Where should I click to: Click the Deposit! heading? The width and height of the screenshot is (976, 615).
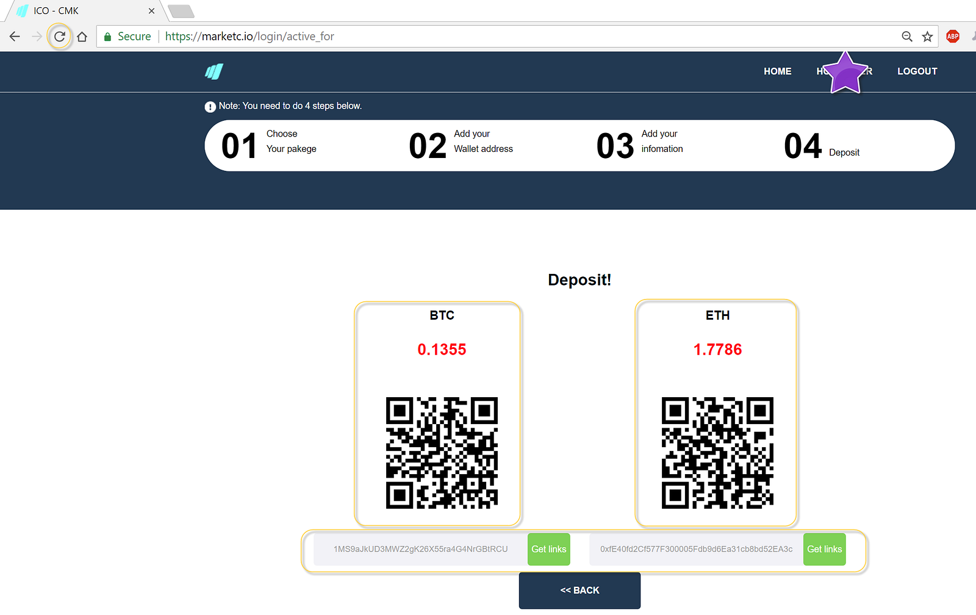click(x=579, y=280)
